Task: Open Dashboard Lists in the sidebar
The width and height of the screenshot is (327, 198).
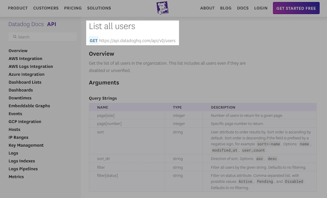Action: pos(25,82)
